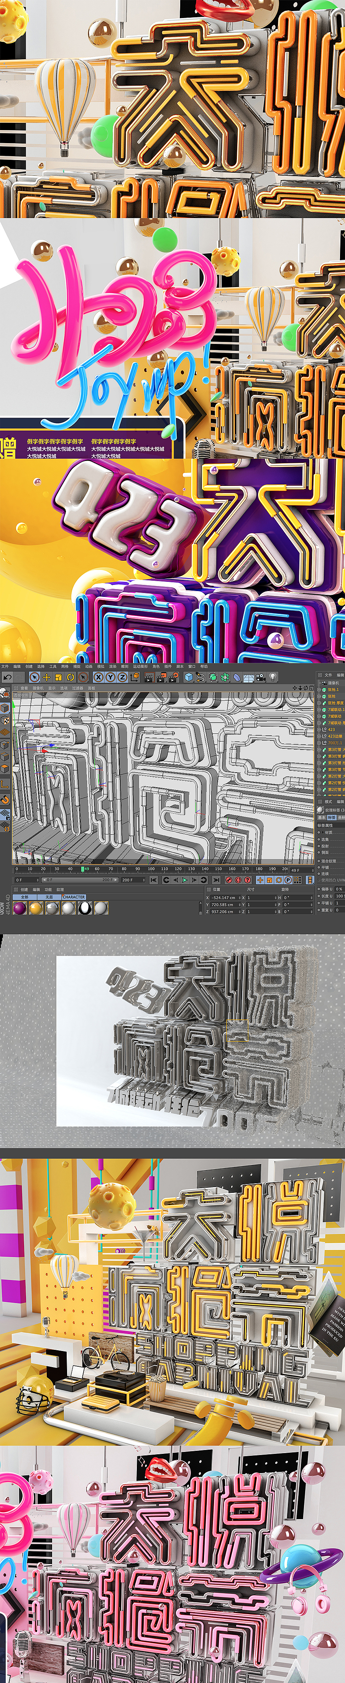The height and width of the screenshot is (1683, 345).
Task: Add a Cube primitive object
Action: [x=189, y=677]
